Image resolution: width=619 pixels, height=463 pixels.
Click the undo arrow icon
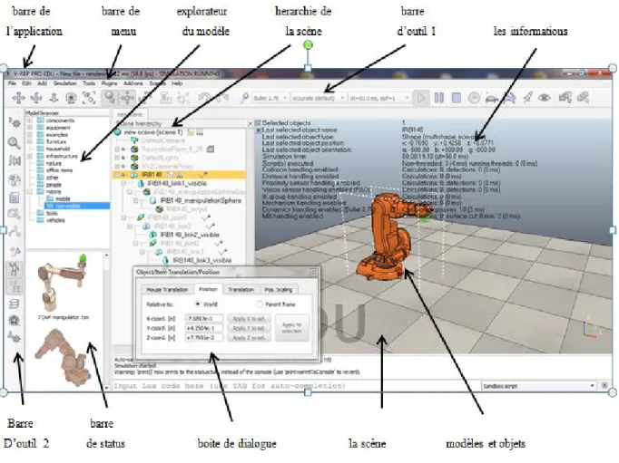[x=204, y=97]
